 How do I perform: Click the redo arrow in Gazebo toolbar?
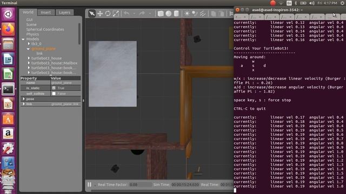pyautogui.click(x=142, y=13)
